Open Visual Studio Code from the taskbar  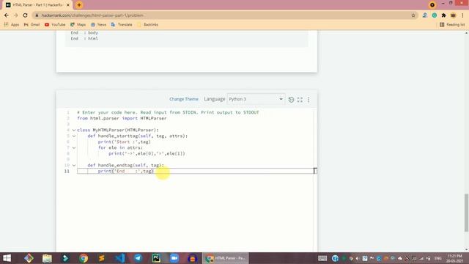pyautogui.click(x=120, y=258)
